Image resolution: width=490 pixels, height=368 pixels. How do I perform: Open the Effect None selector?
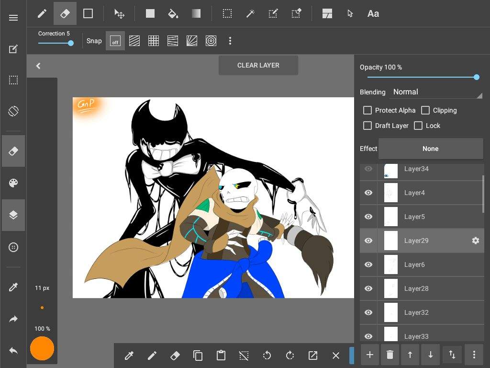(x=431, y=149)
